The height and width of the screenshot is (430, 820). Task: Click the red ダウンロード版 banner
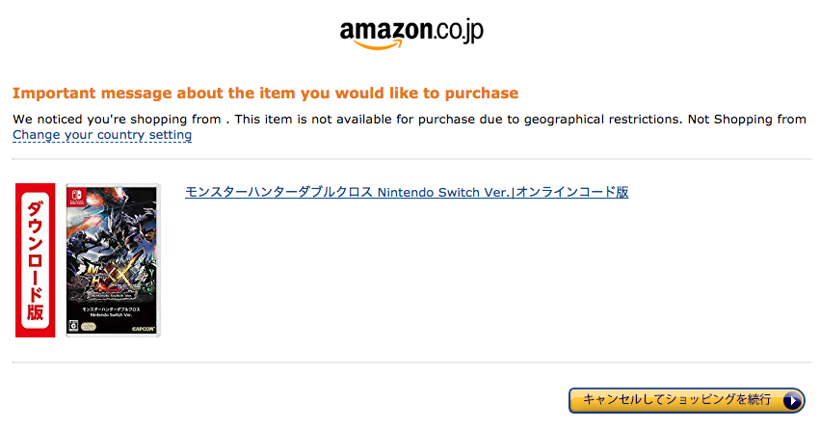pyautogui.click(x=35, y=260)
